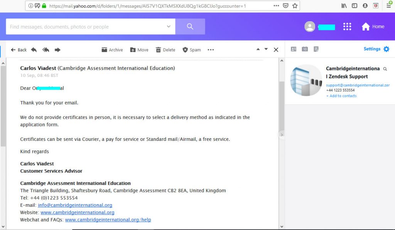Open the Notepad panel icon
The height and width of the screenshot is (230, 395).
coord(316,49)
